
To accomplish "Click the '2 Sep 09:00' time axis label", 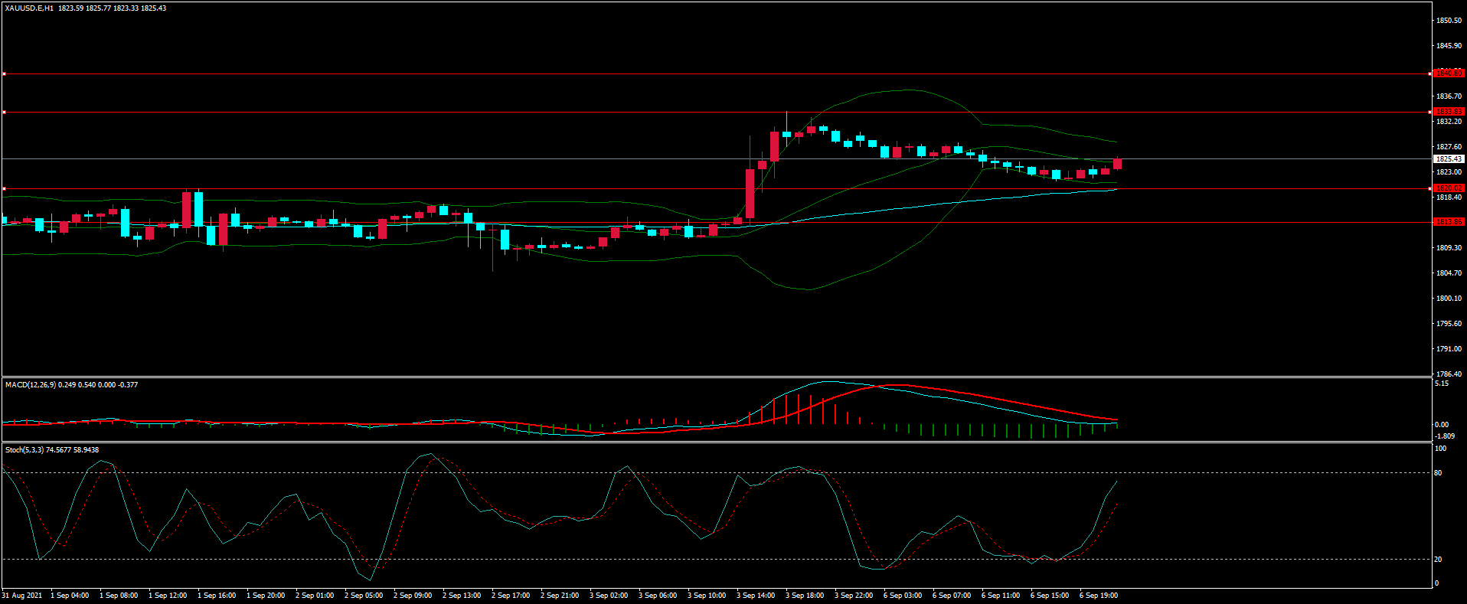I will click(413, 596).
